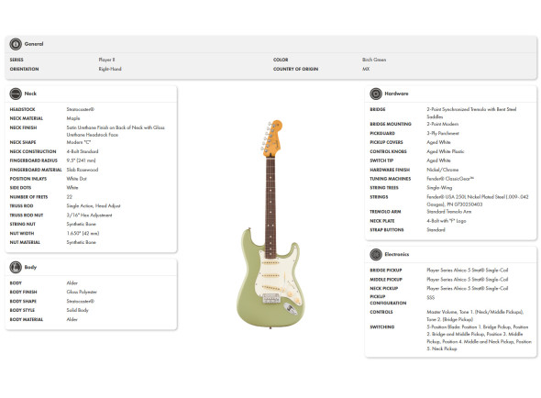
Task: Click the 3-Ply Parchment pickguard value
Action: [x=443, y=133]
